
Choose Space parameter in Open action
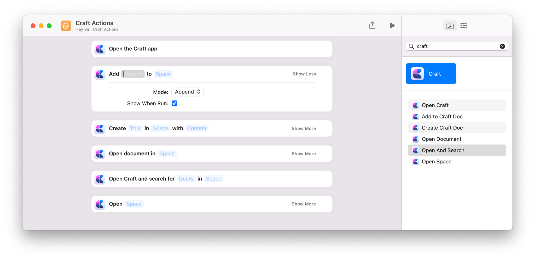[x=134, y=204]
